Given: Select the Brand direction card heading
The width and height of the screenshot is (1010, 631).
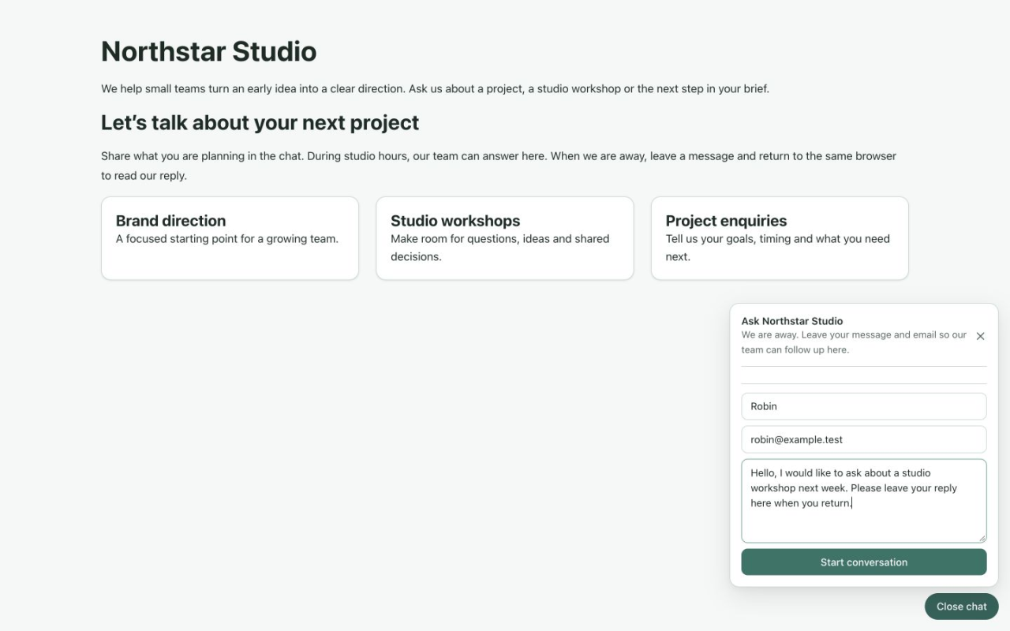Looking at the screenshot, I should pyautogui.click(x=170, y=221).
